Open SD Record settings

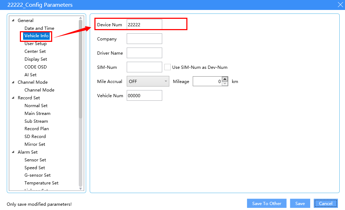tap(35, 136)
